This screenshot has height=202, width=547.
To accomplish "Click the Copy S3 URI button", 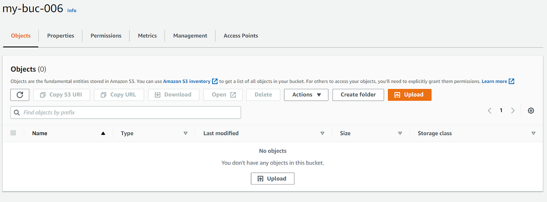I will (61, 95).
